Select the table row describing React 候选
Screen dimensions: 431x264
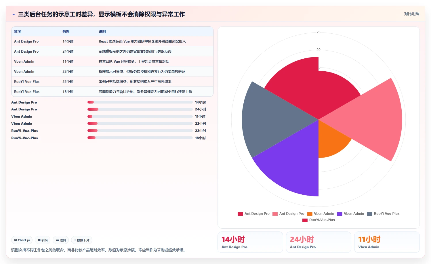[112, 41]
